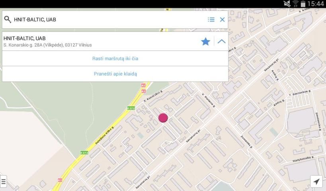326x191 pixels.
Task: Collapse the result details with the chevron
Action: [x=221, y=41]
